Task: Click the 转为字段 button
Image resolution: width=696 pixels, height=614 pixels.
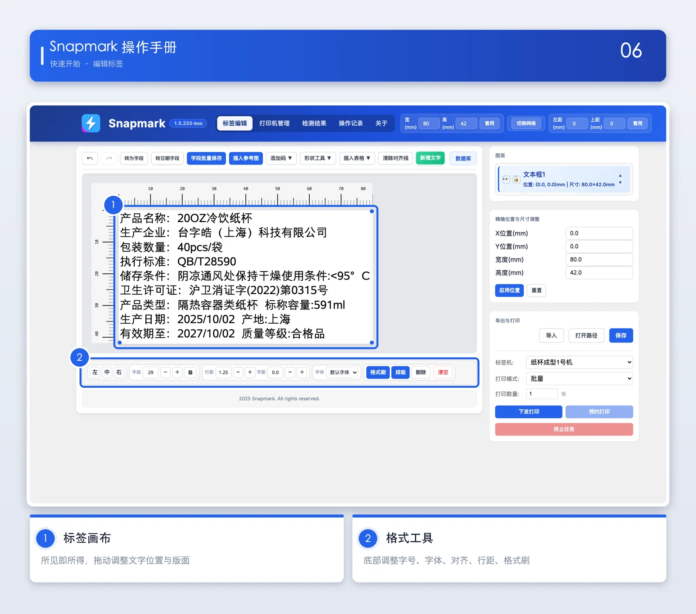Action: pyautogui.click(x=134, y=158)
